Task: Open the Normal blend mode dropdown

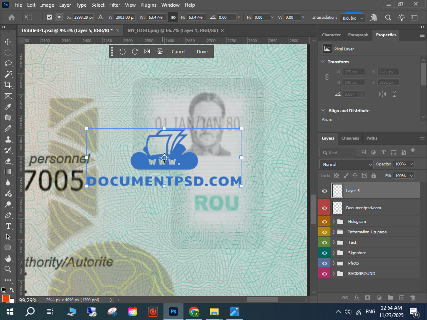Action: pyautogui.click(x=346, y=164)
